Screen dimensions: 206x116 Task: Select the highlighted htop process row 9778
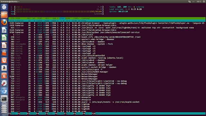coord(107,21)
